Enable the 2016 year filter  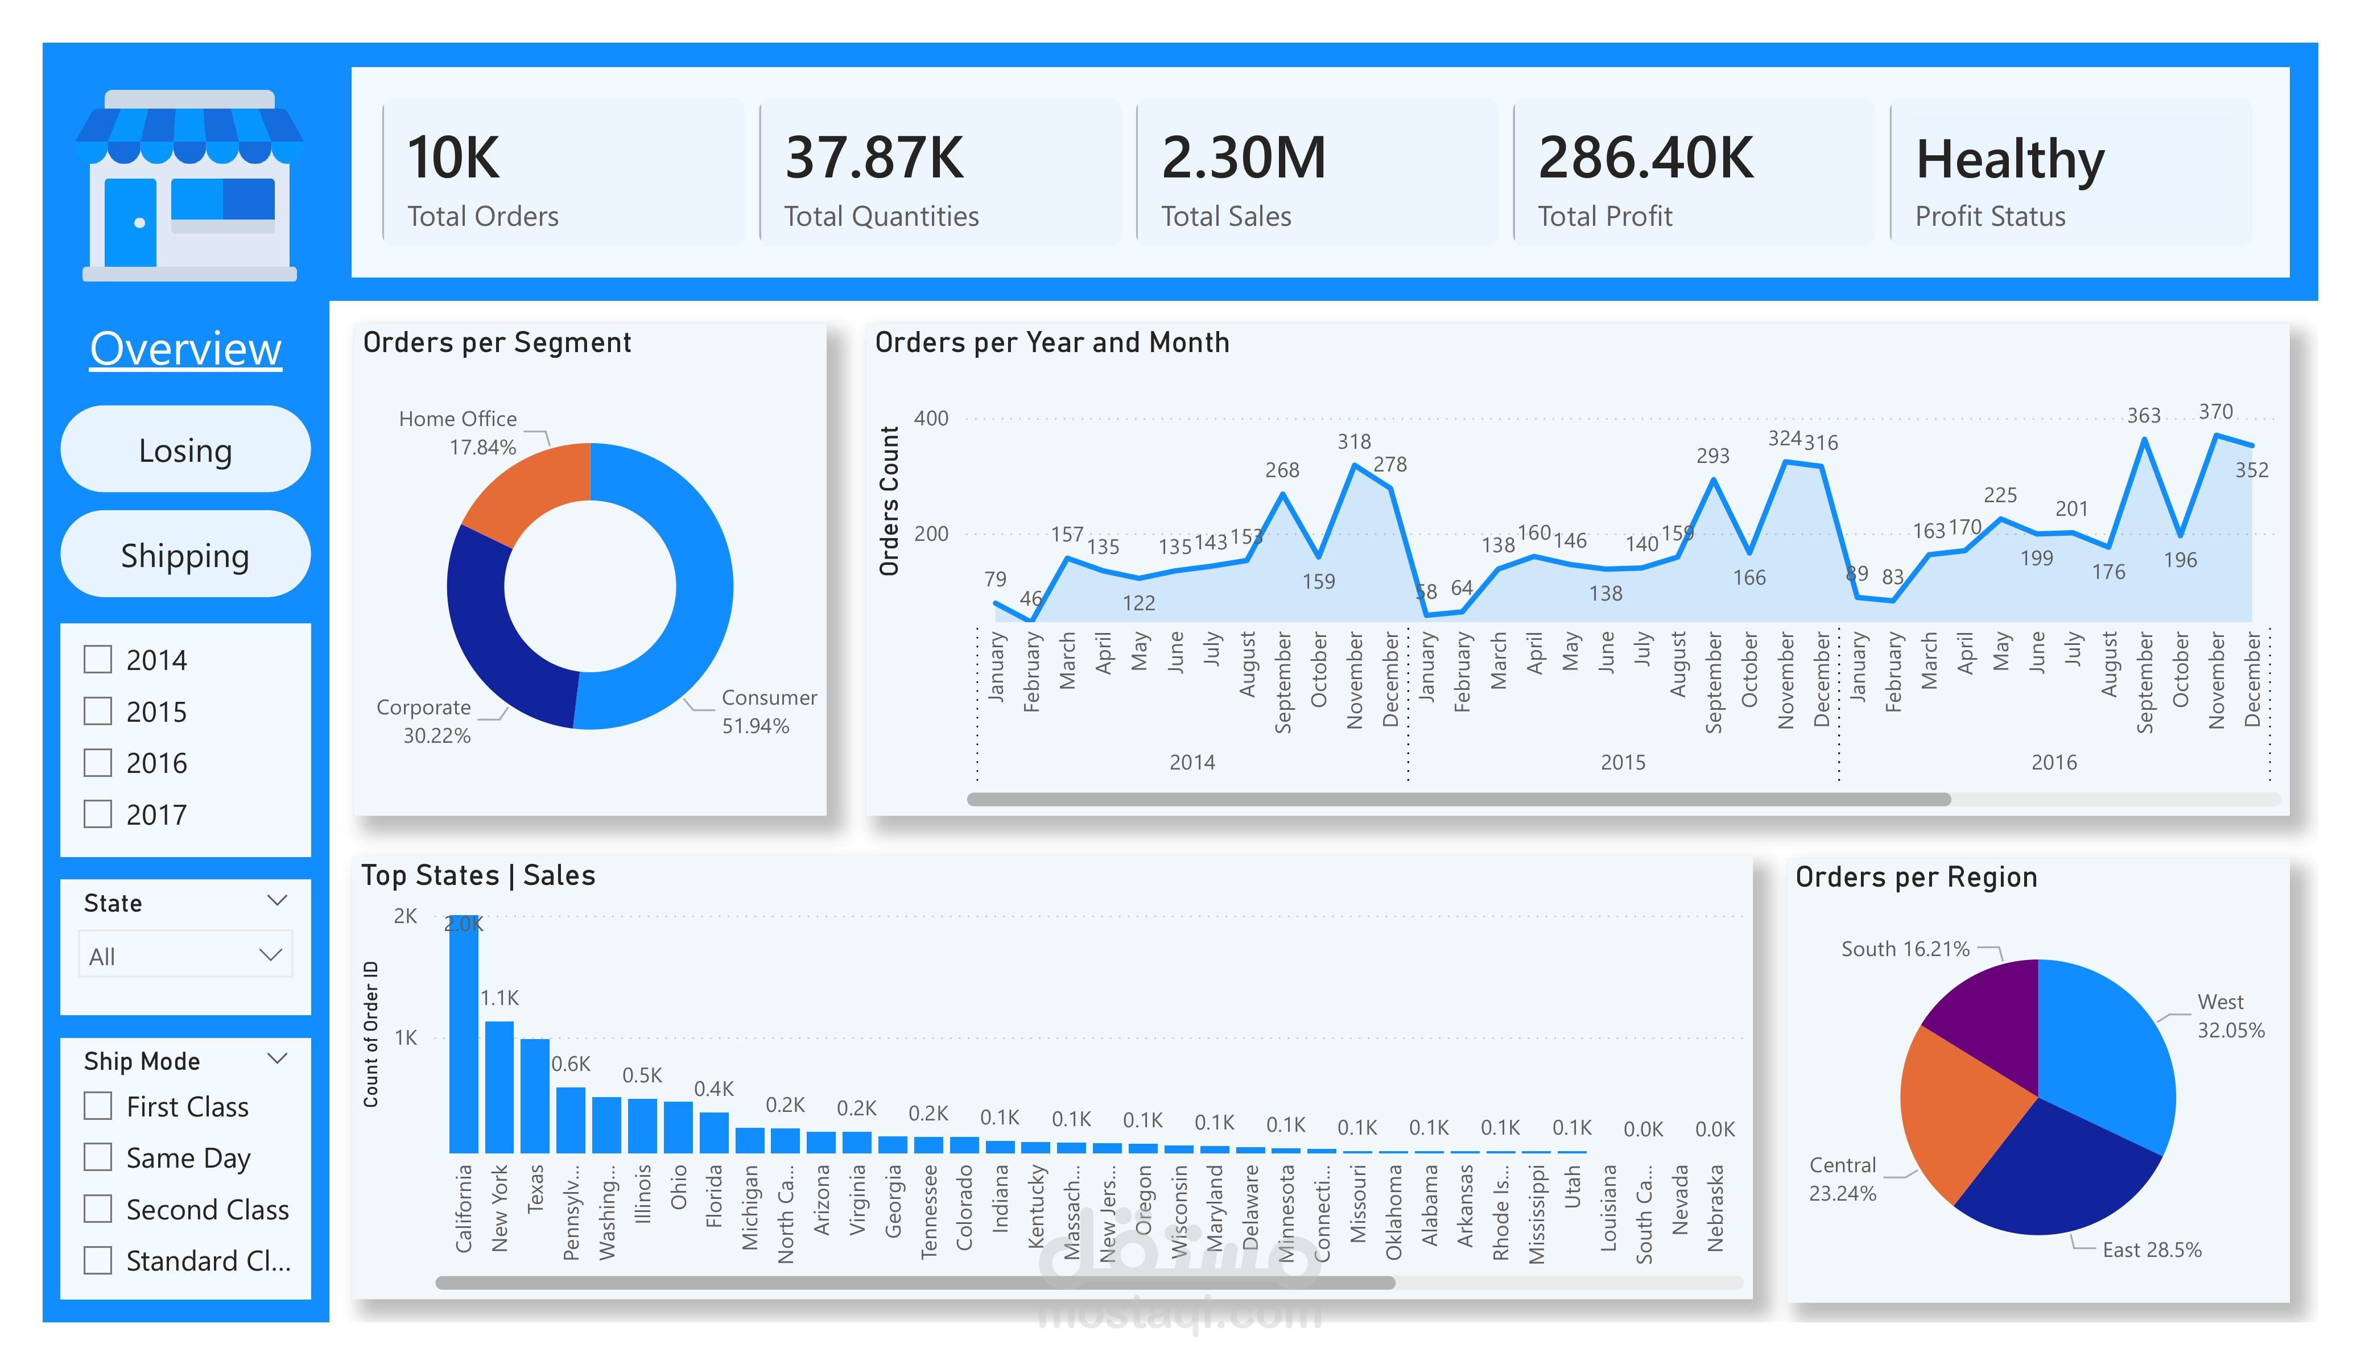tap(97, 763)
